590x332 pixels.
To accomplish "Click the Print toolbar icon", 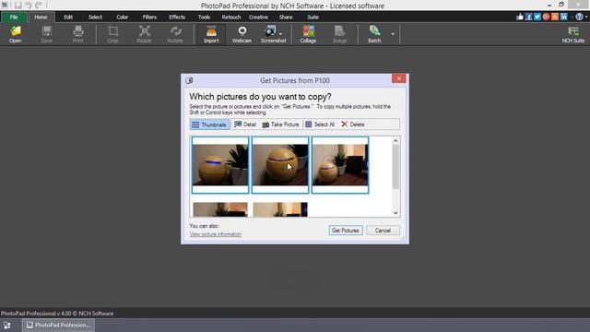I will tap(77, 34).
